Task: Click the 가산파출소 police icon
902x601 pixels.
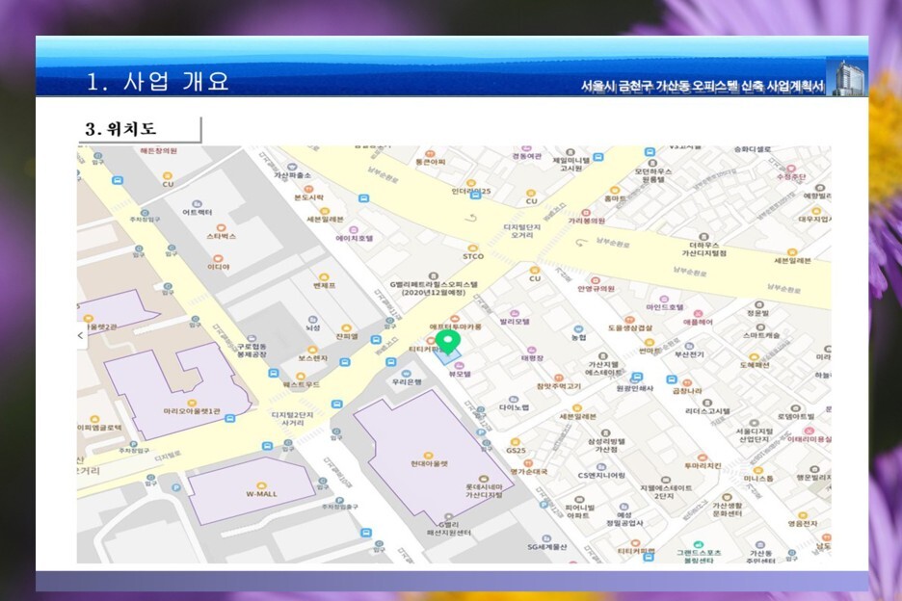Action: [292, 167]
